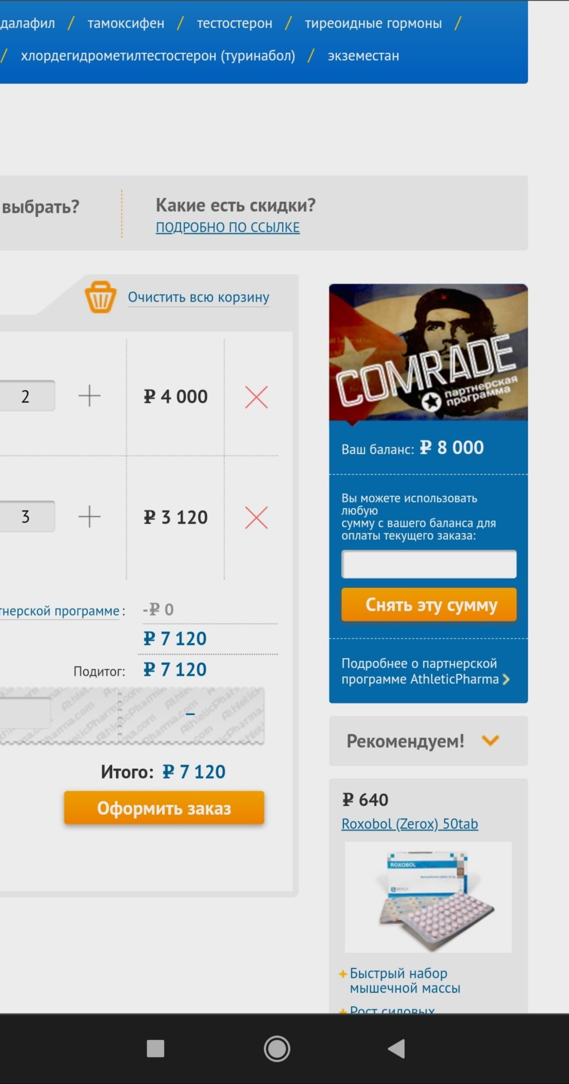Remove the ₽ 4 000 item from cart

[x=256, y=397]
